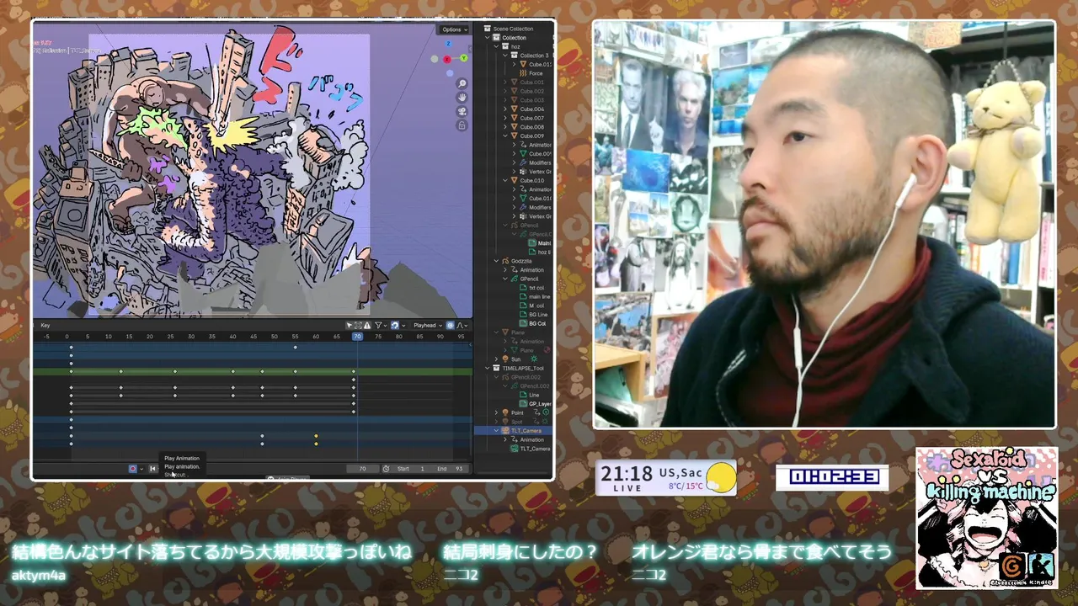Click Animation icon under Cube.010

523,189
